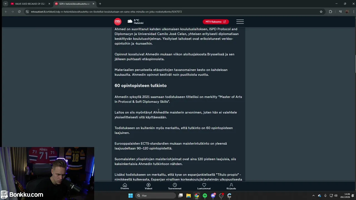Click paragraph starting "Todistukseen on kuitenkin myös"
The image size is (356, 200).
(x=174, y=130)
